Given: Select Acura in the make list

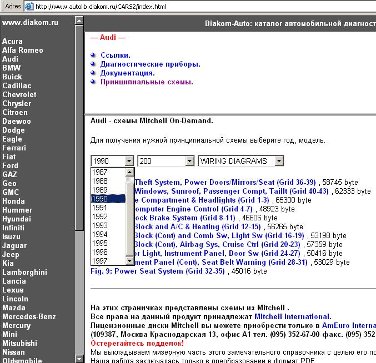Looking at the screenshot, I should 12,41.
